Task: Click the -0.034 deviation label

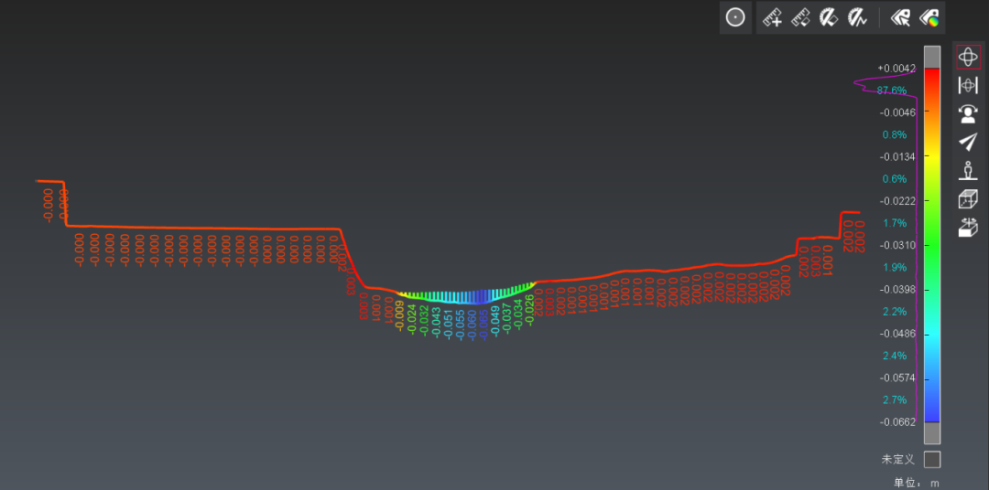Action: click(x=518, y=314)
